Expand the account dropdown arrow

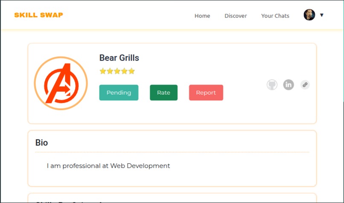click(322, 15)
